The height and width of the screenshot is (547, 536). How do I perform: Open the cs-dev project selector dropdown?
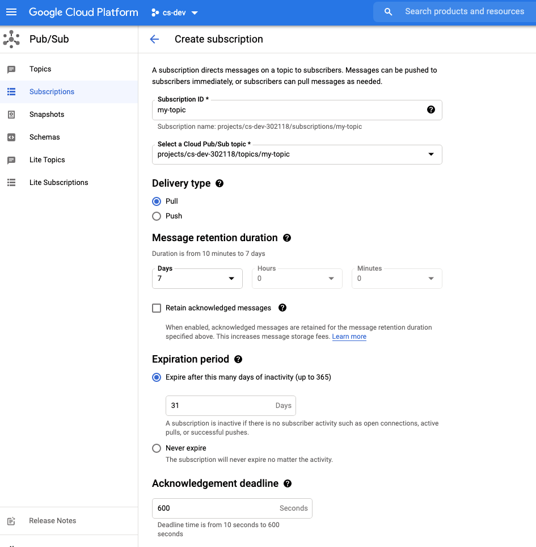pyautogui.click(x=175, y=12)
